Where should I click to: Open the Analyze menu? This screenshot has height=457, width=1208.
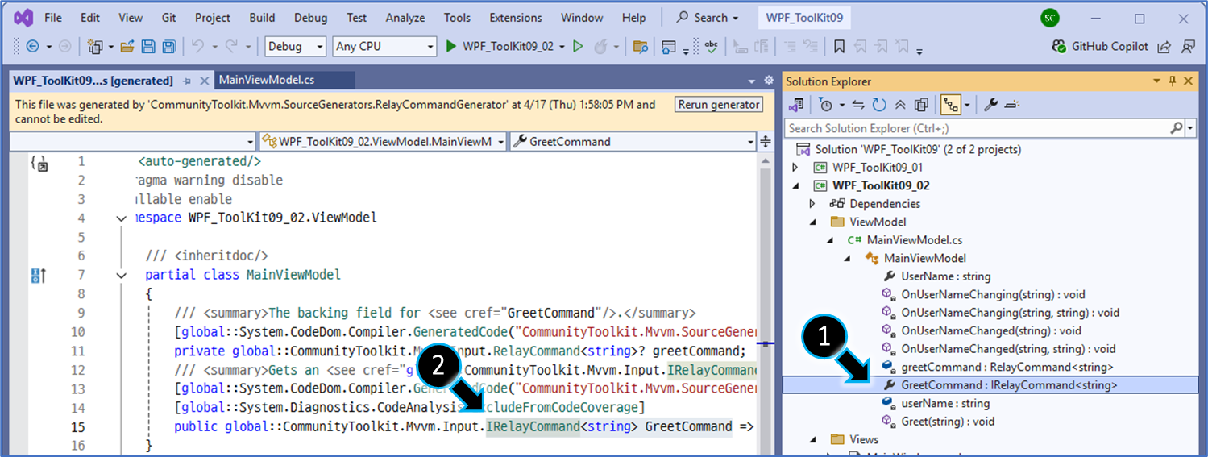coord(405,17)
